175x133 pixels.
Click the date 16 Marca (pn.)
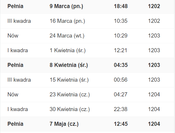tap(67, 21)
